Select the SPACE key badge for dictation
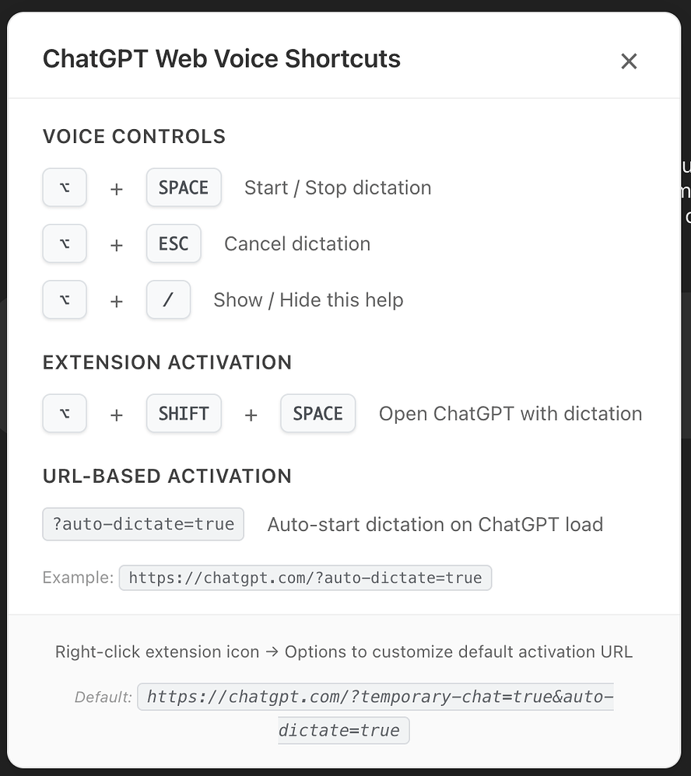 [x=184, y=187]
